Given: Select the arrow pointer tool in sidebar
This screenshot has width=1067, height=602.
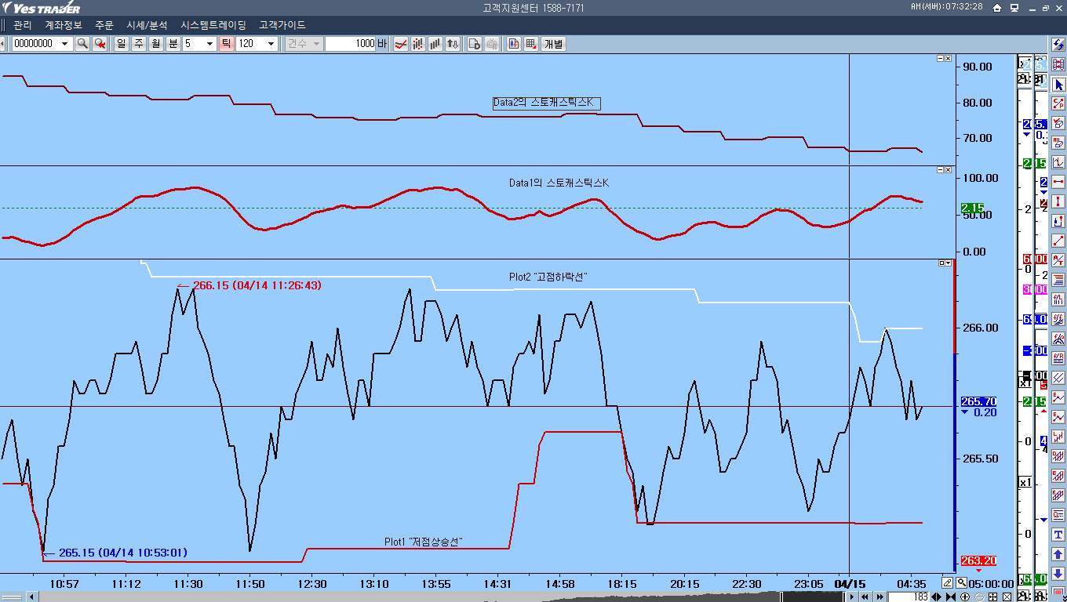Looking at the screenshot, I should [1058, 85].
